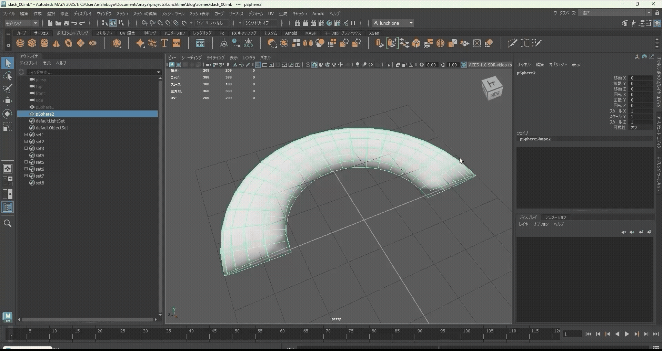Select the Move tool in the toolbox

pyautogui.click(x=8, y=101)
